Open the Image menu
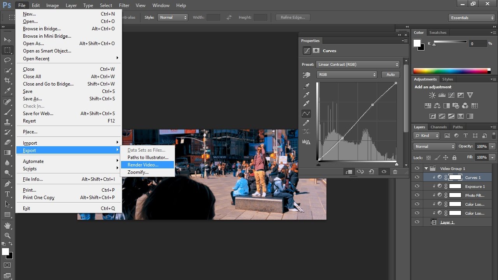 [53, 5]
